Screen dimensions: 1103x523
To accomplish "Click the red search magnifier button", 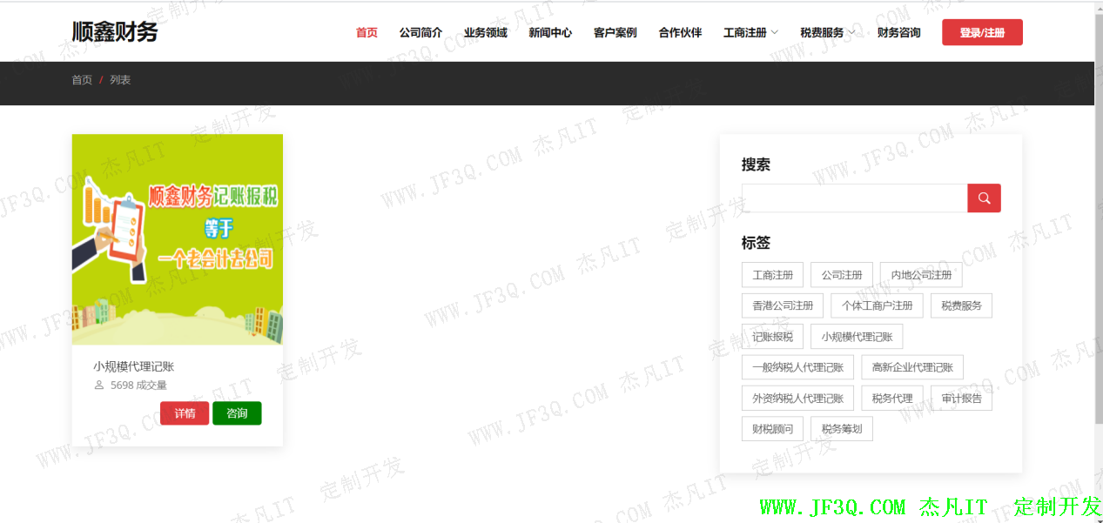I will (x=984, y=198).
